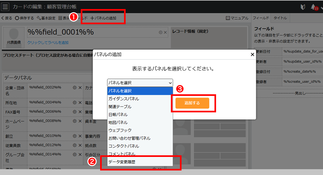Remove field_0006 with X icon
Image resolution: width=323 pixels, height=175 pixels.
[80, 112]
